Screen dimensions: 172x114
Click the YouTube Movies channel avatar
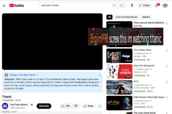click(5, 106)
